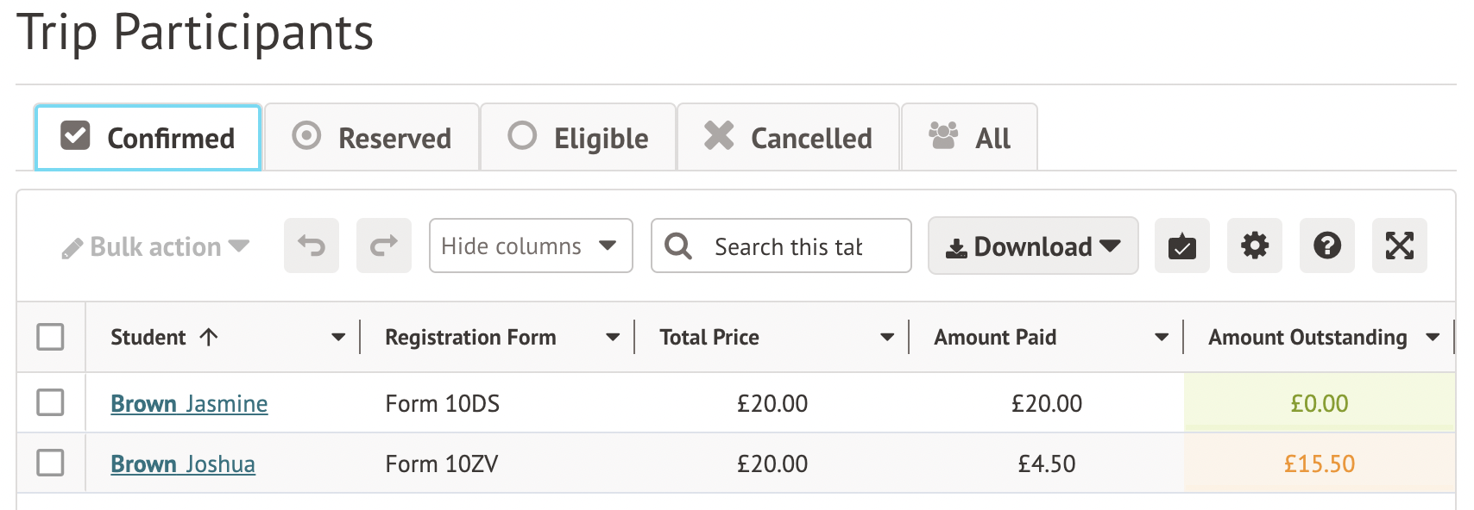This screenshot has height=510, width=1474.
Task: Click the orange £15.50 outstanding cell
Action: tap(1319, 463)
